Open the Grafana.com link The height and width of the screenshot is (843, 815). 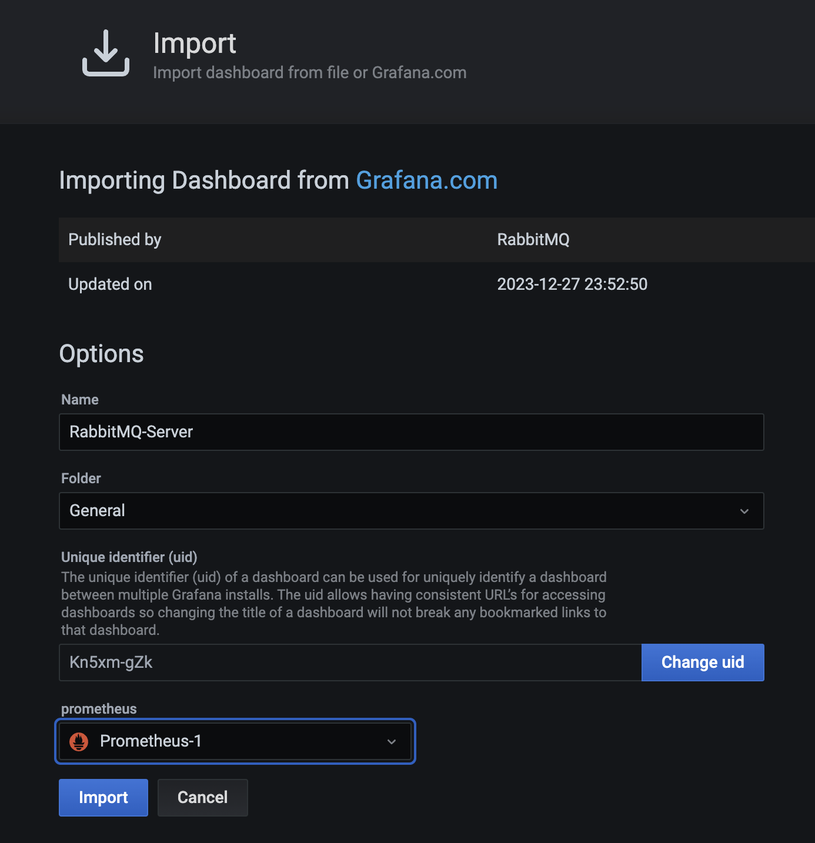coord(427,180)
